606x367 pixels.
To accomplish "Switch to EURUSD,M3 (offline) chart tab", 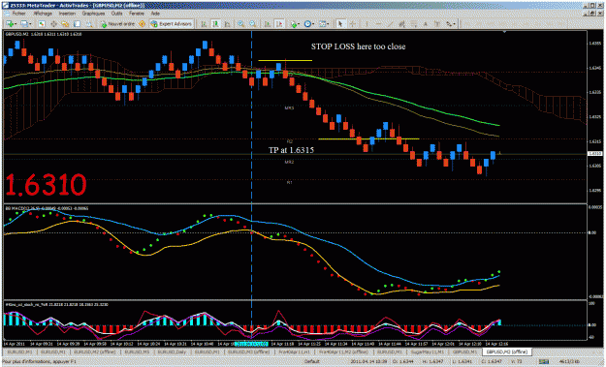I will (248, 352).
